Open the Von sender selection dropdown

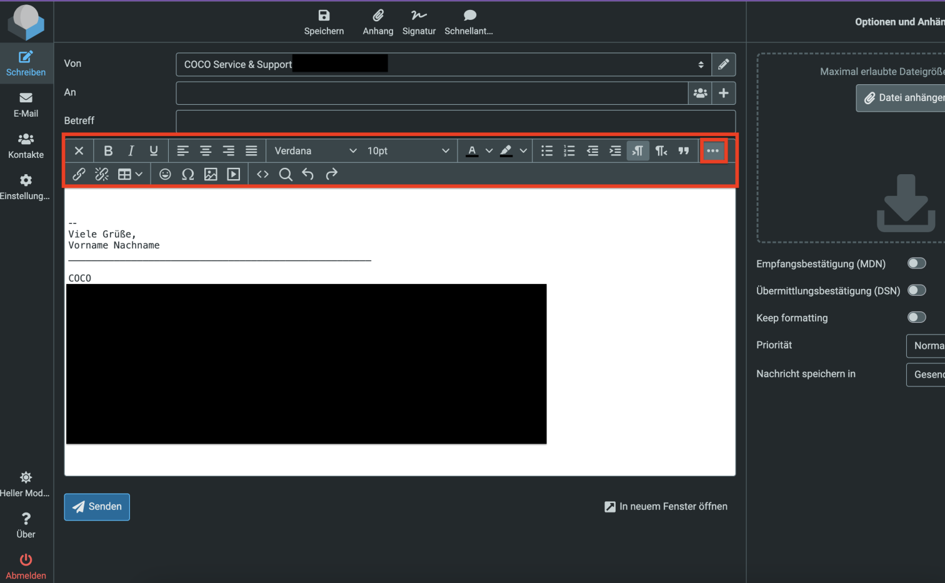(x=443, y=64)
